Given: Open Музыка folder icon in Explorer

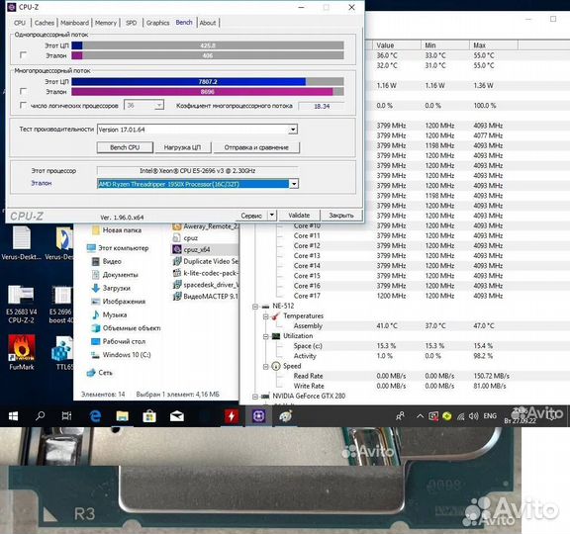Looking at the screenshot, I should [x=96, y=314].
